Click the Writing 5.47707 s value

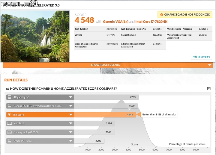tap(111, 35)
